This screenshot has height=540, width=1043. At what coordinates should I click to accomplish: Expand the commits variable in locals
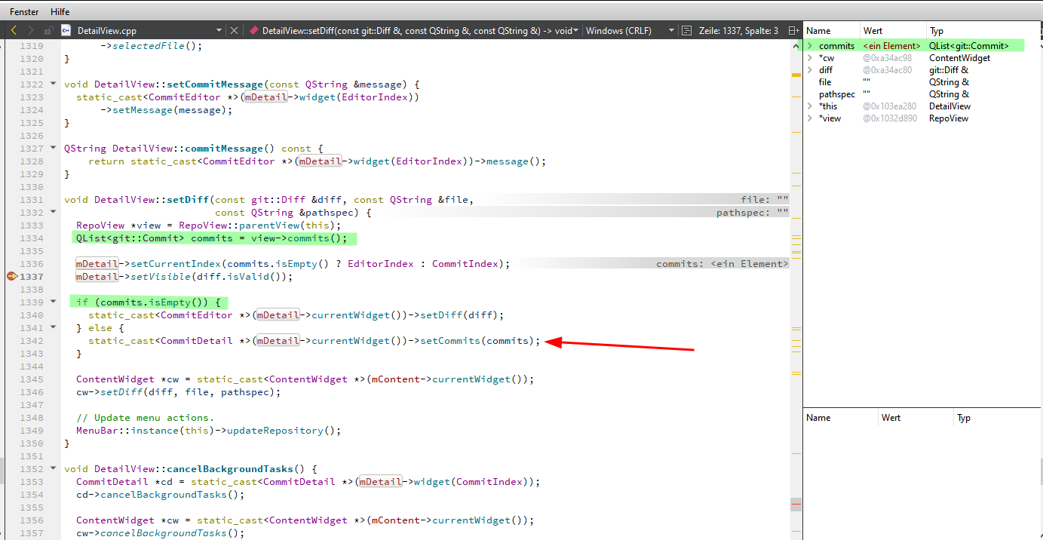click(810, 46)
